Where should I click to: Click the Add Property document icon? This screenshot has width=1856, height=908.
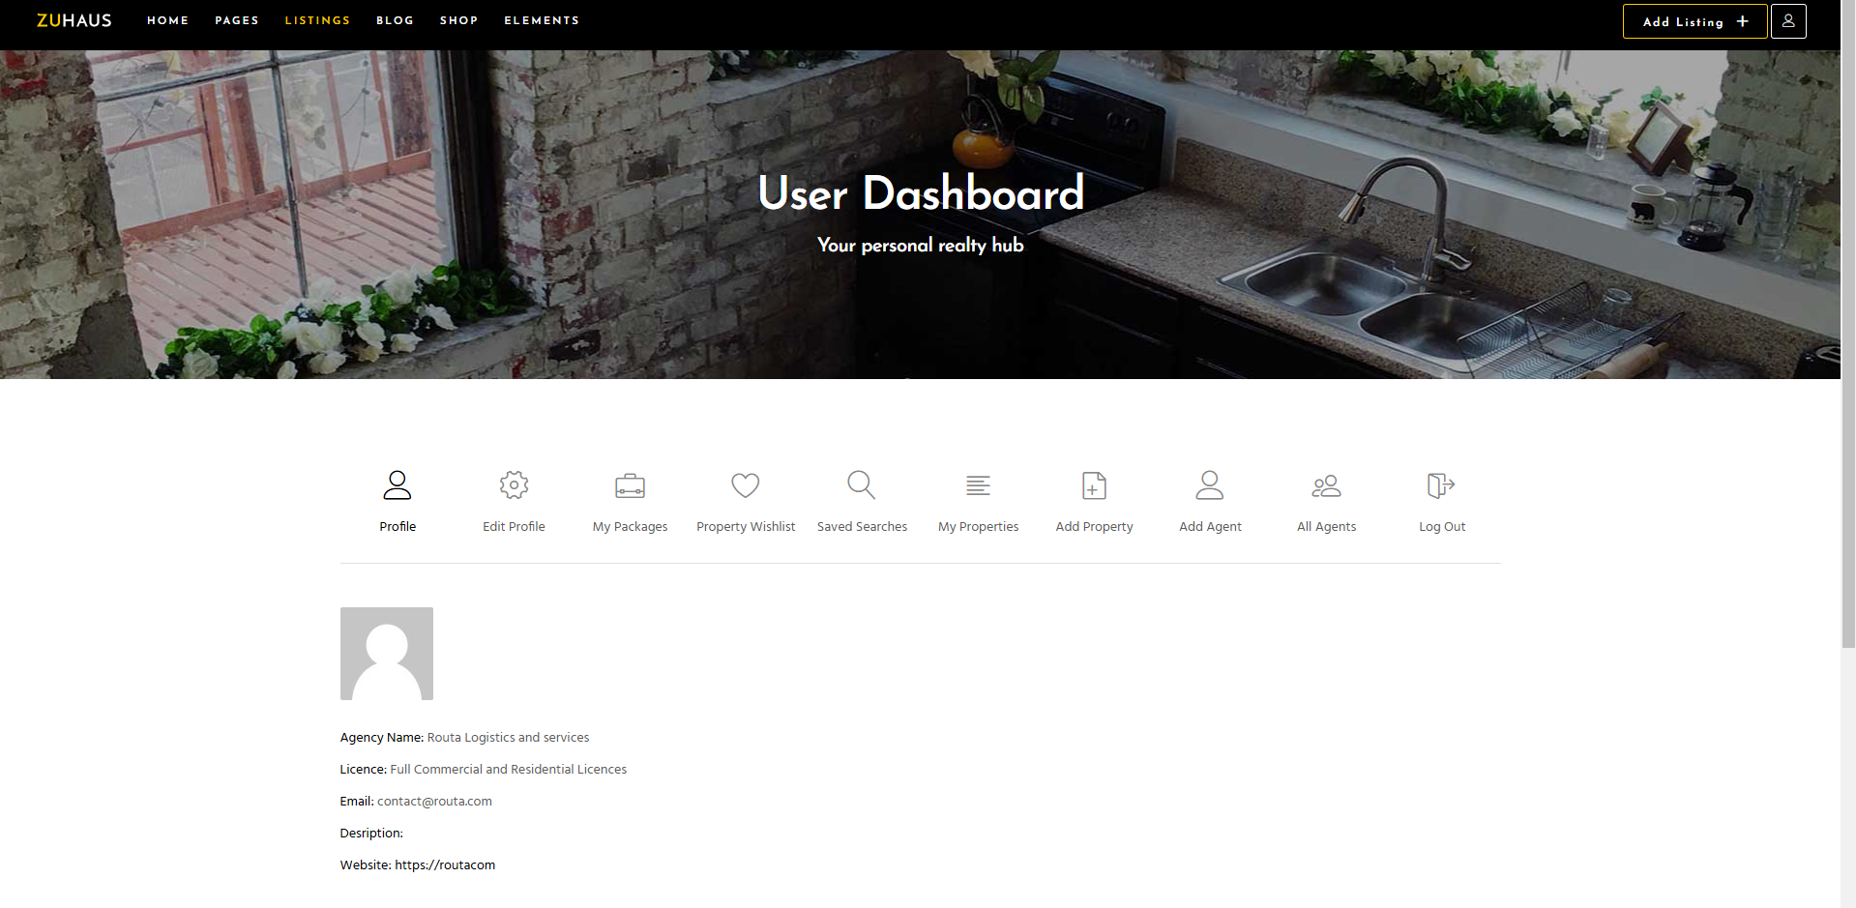coord(1094,484)
